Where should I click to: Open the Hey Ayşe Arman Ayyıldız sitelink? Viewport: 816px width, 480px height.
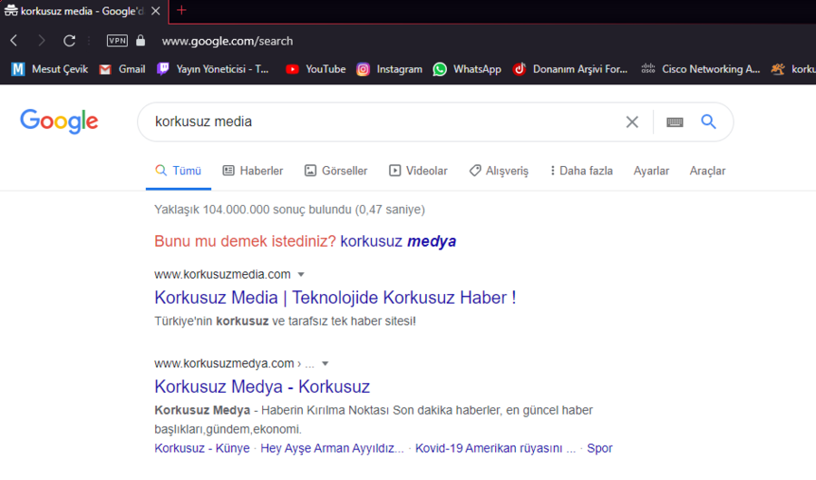pyautogui.click(x=332, y=448)
